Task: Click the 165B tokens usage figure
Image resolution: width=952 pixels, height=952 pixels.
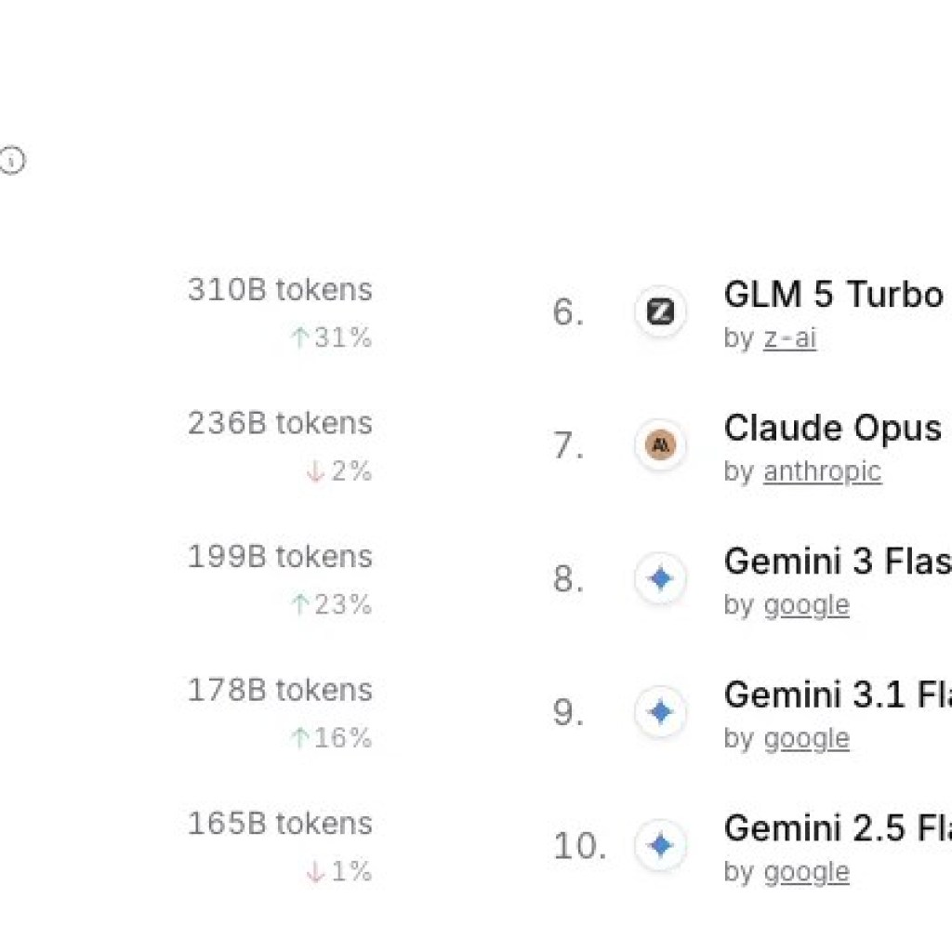Action: click(x=280, y=824)
